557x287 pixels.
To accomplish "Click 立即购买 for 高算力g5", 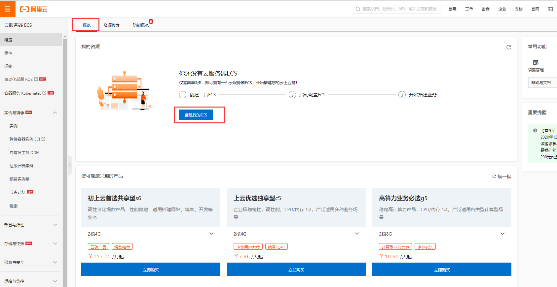I will (442, 269).
